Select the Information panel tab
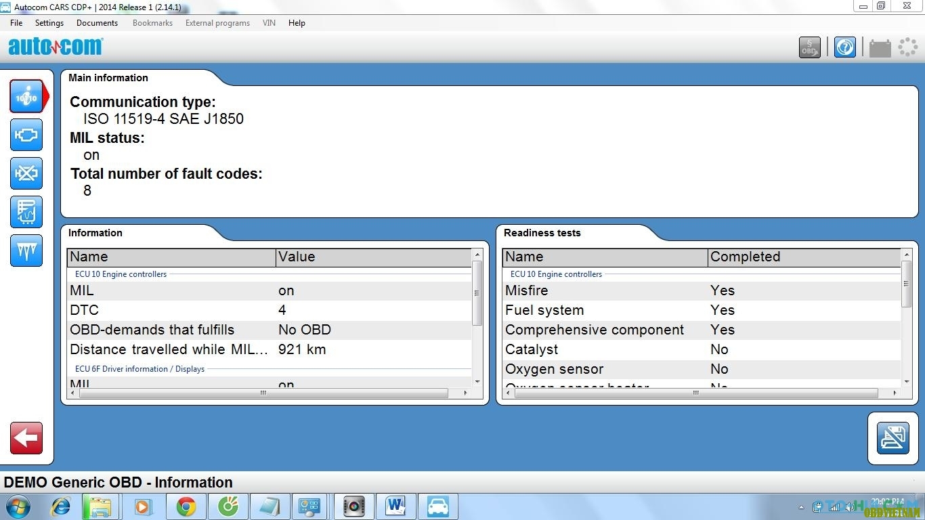The height and width of the screenshot is (520, 925). coord(95,233)
